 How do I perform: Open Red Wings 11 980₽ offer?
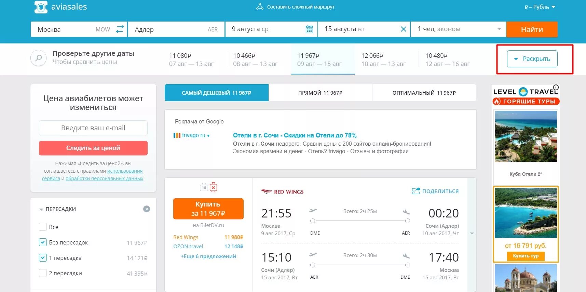click(x=208, y=237)
